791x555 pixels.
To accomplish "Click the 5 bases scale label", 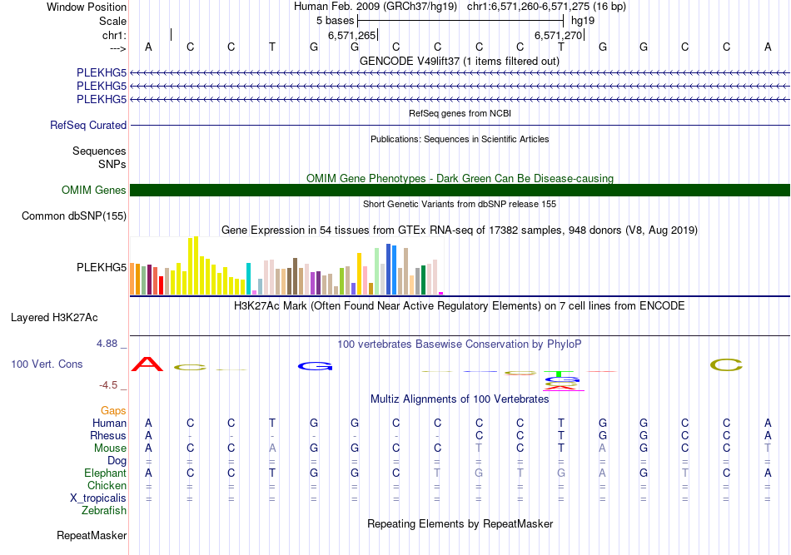I will coord(335,21).
